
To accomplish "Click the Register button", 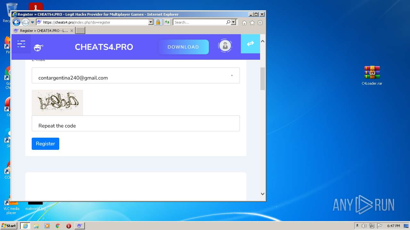I will [x=45, y=144].
